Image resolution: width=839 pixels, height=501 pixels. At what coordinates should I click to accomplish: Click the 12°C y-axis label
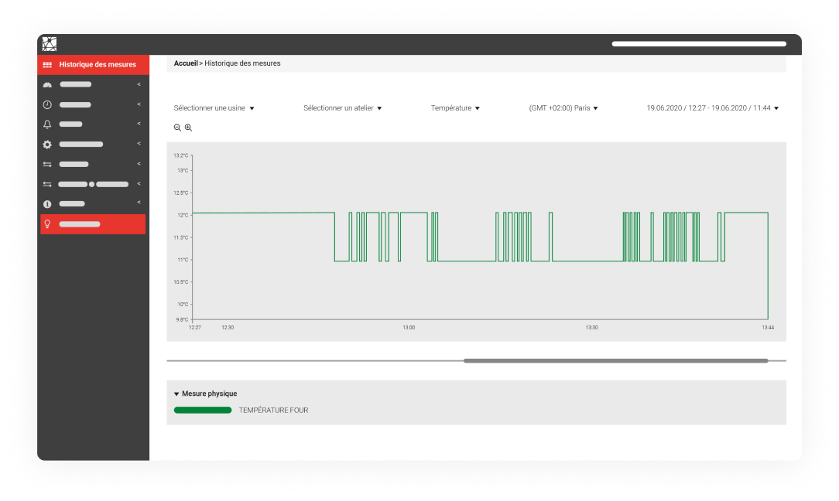[x=183, y=215]
